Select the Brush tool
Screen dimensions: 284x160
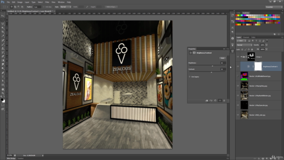click(3, 44)
